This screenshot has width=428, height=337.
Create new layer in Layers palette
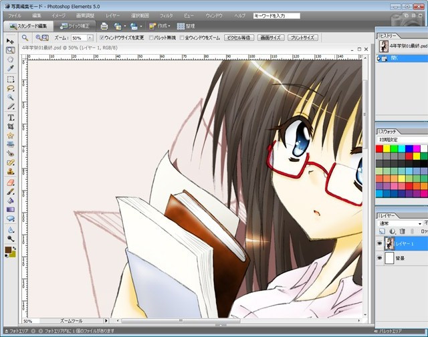[382, 231]
